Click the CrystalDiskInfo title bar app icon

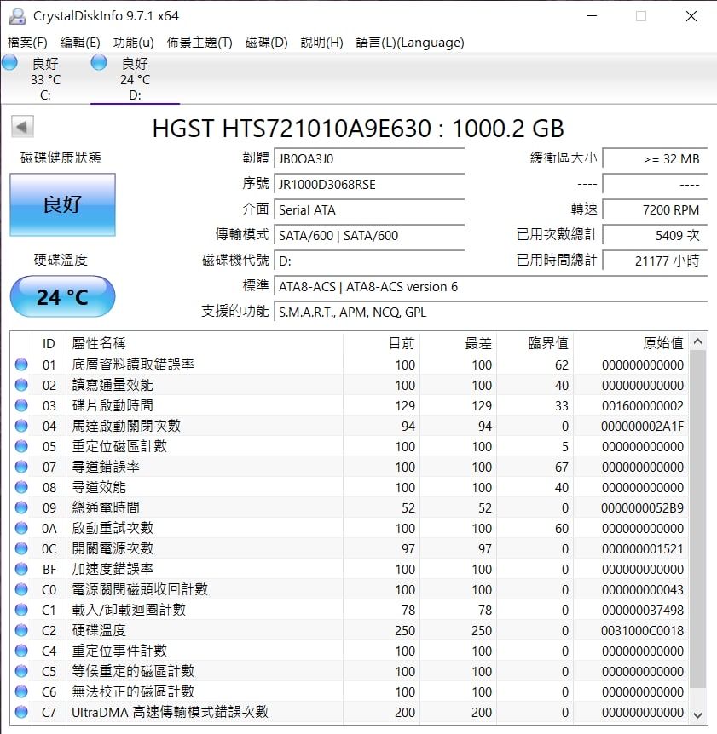[16, 16]
